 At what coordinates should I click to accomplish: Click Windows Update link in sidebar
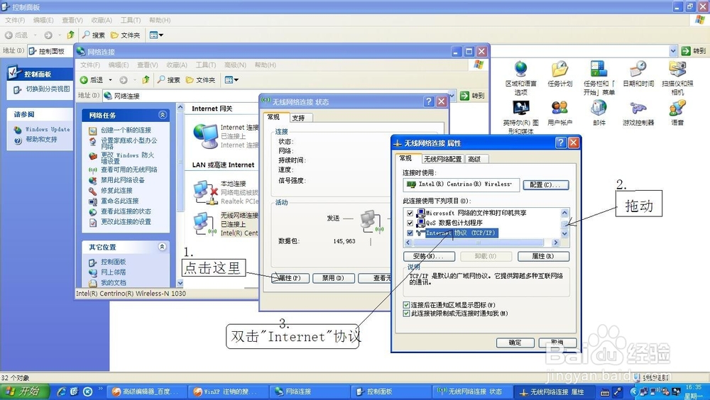tap(48, 129)
